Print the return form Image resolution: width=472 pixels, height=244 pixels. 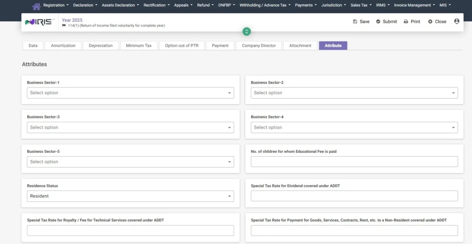(412, 22)
